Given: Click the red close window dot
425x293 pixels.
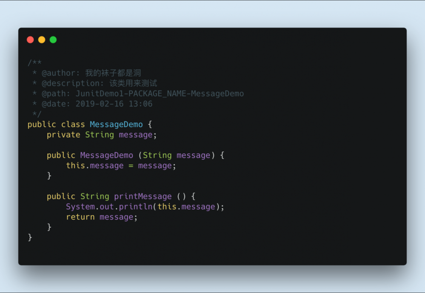Looking at the screenshot, I should point(30,40).
